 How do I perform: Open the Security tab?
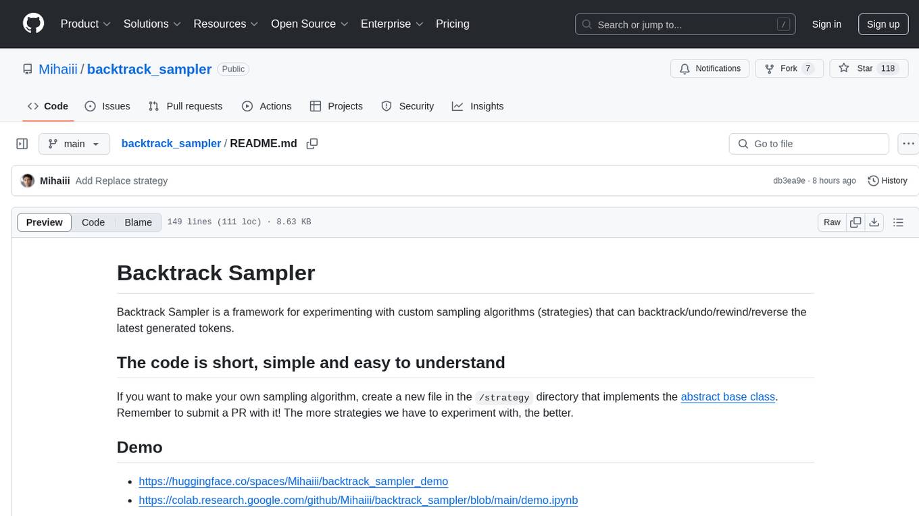(407, 106)
